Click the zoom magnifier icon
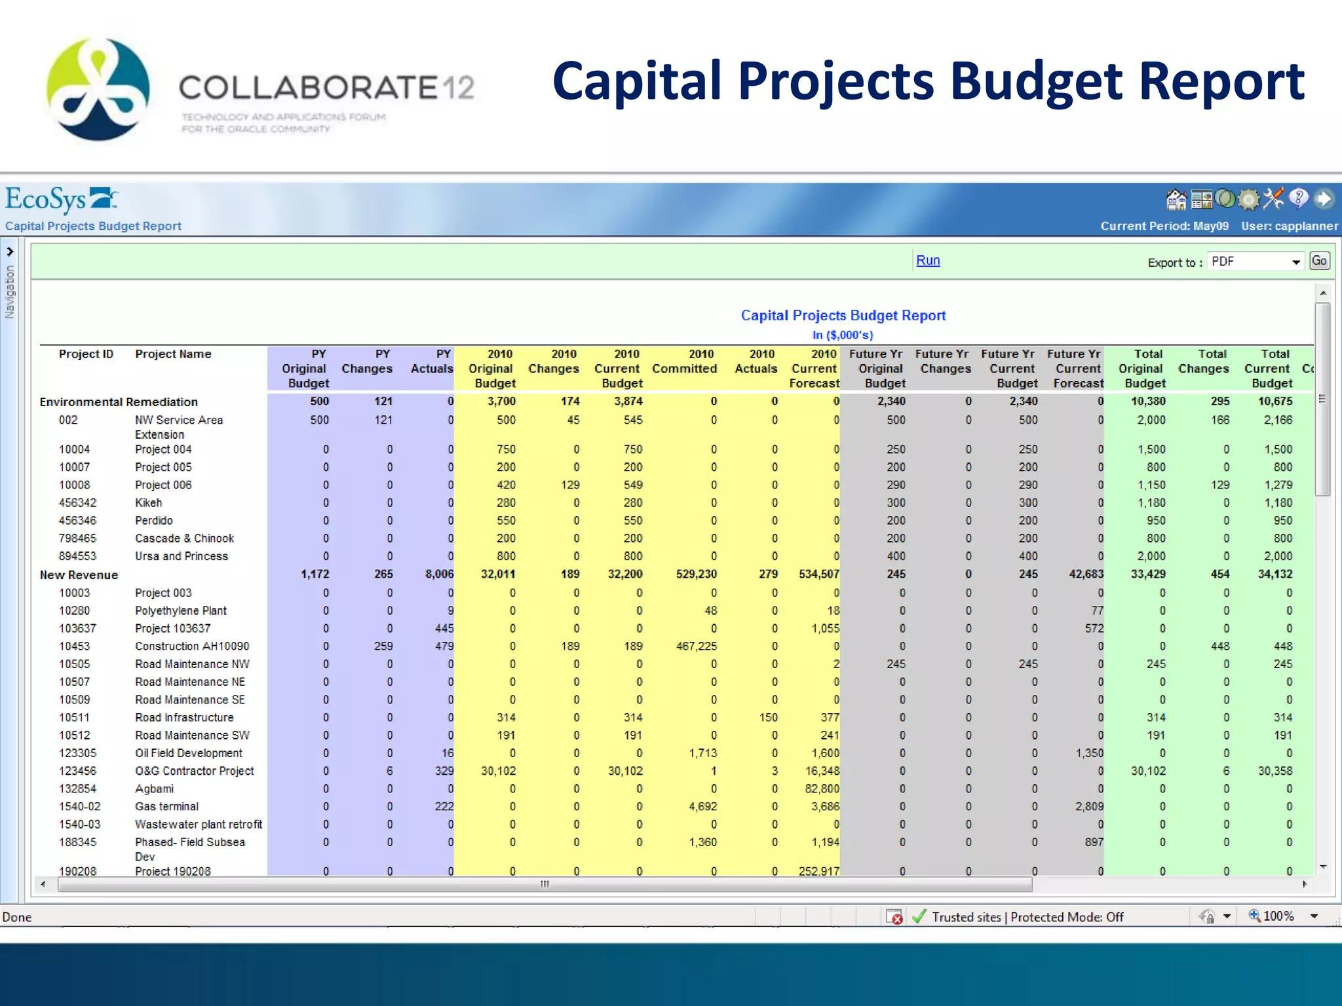 pos(1254,916)
